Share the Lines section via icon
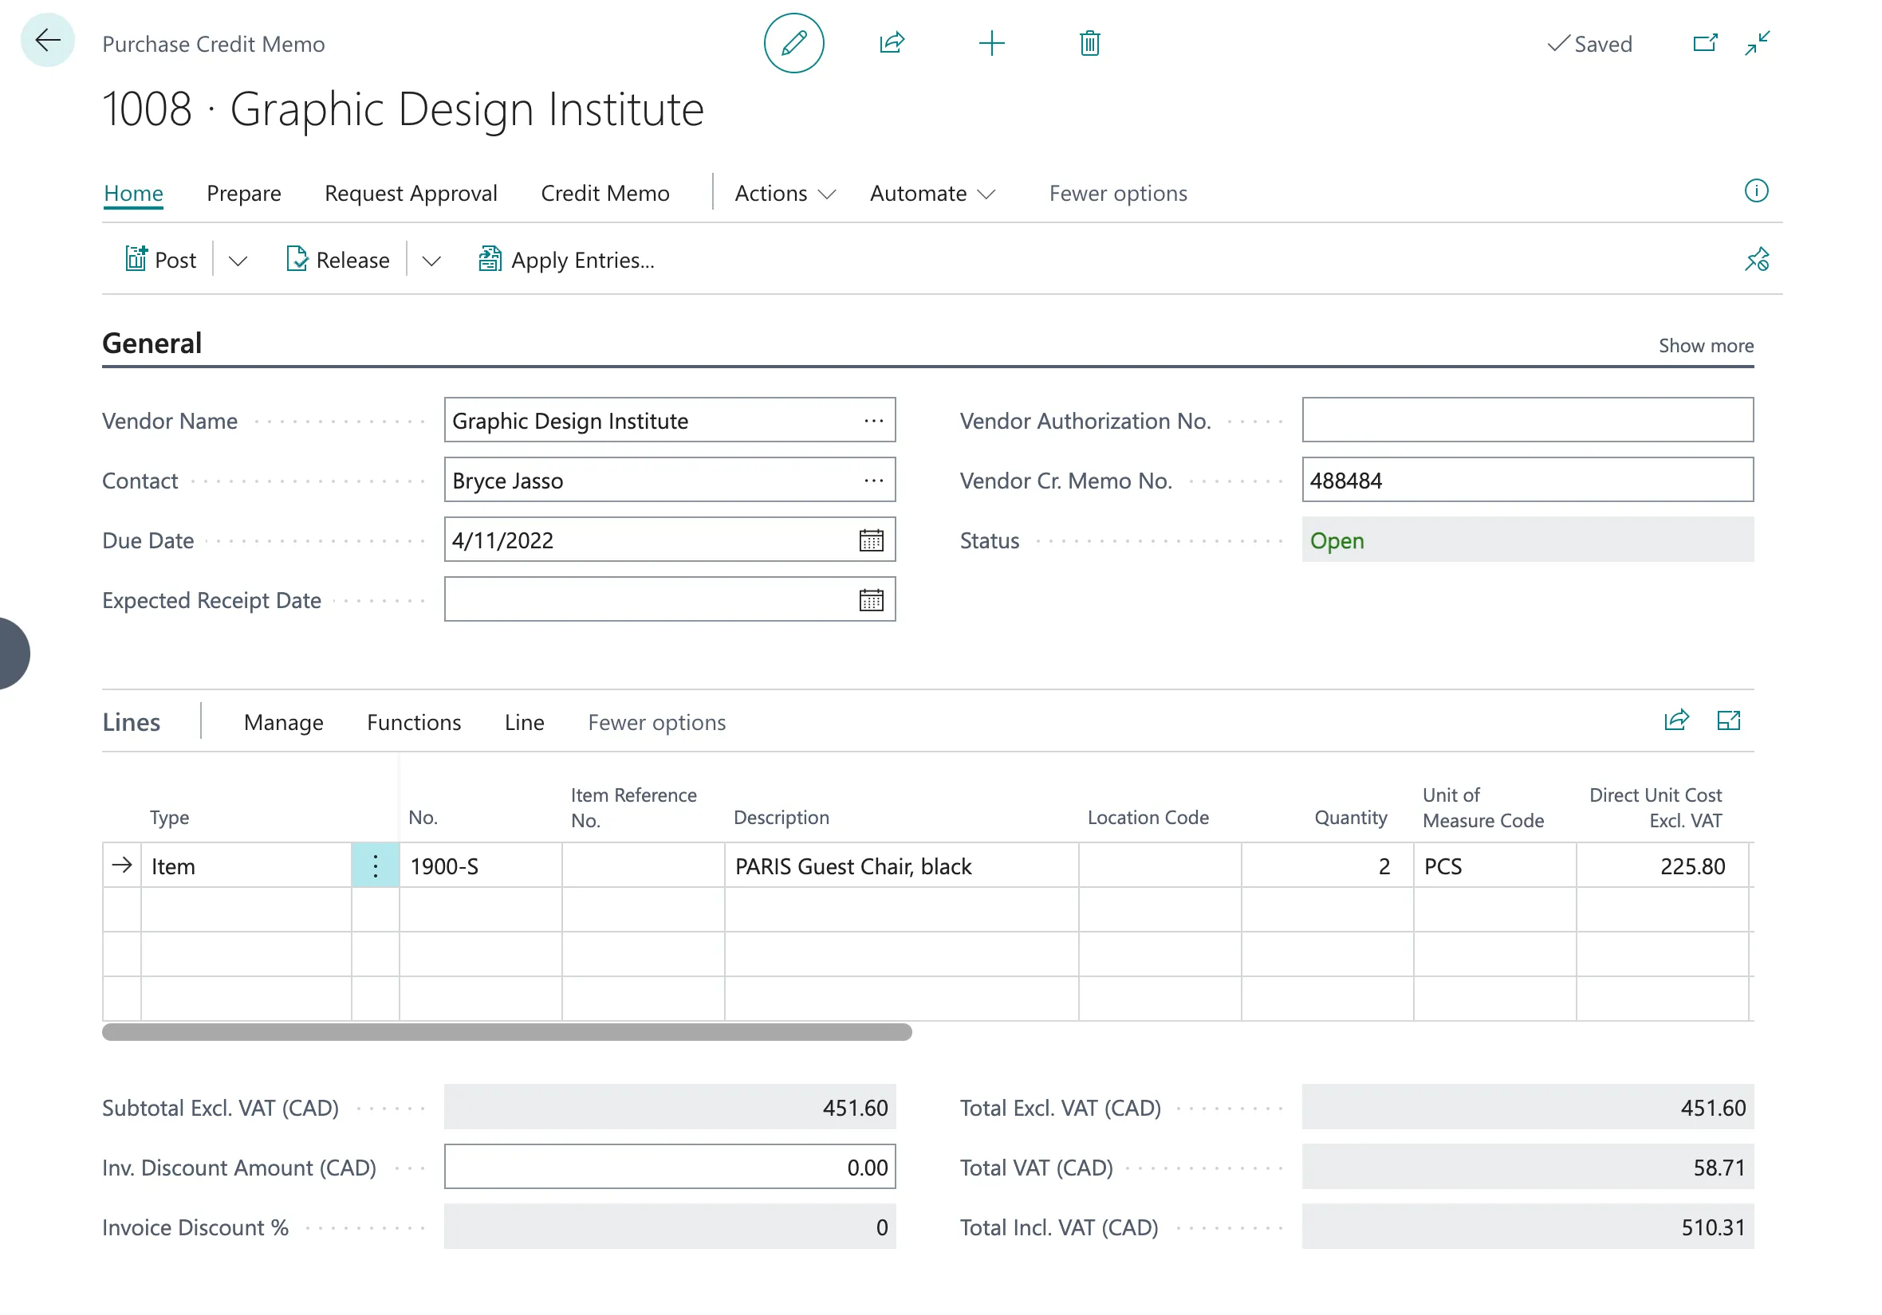The image size is (1882, 1315). (1676, 720)
